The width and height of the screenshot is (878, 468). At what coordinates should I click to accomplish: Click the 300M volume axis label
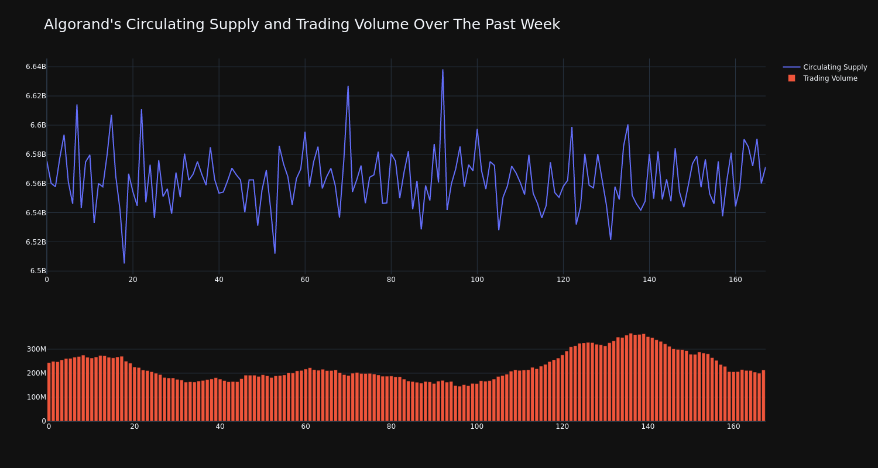[36, 349]
